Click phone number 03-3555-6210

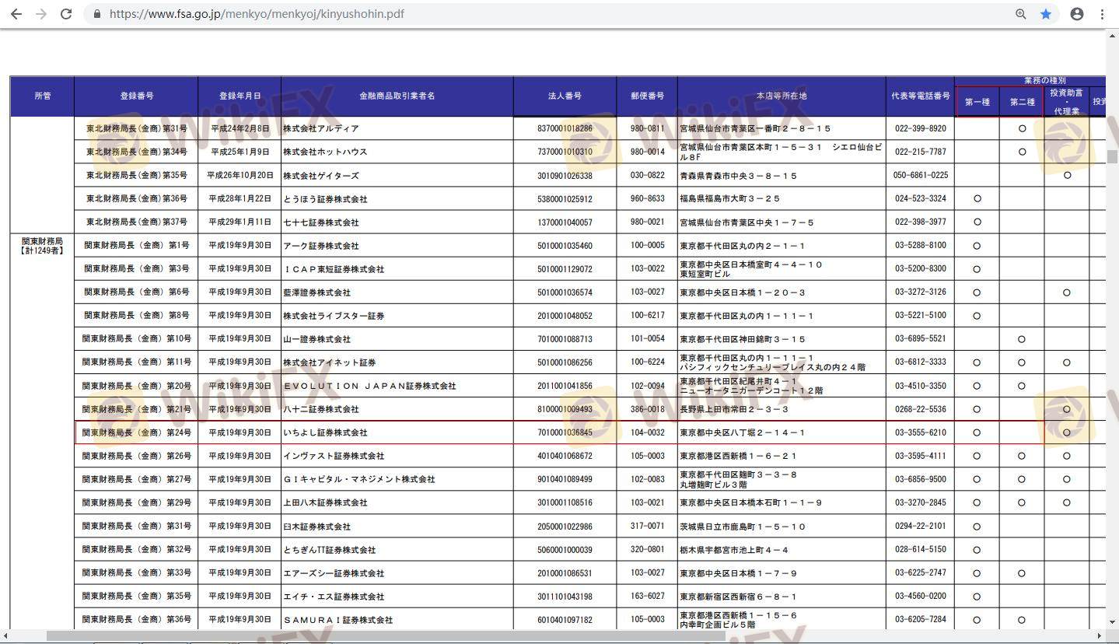pyautogui.click(x=921, y=432)
